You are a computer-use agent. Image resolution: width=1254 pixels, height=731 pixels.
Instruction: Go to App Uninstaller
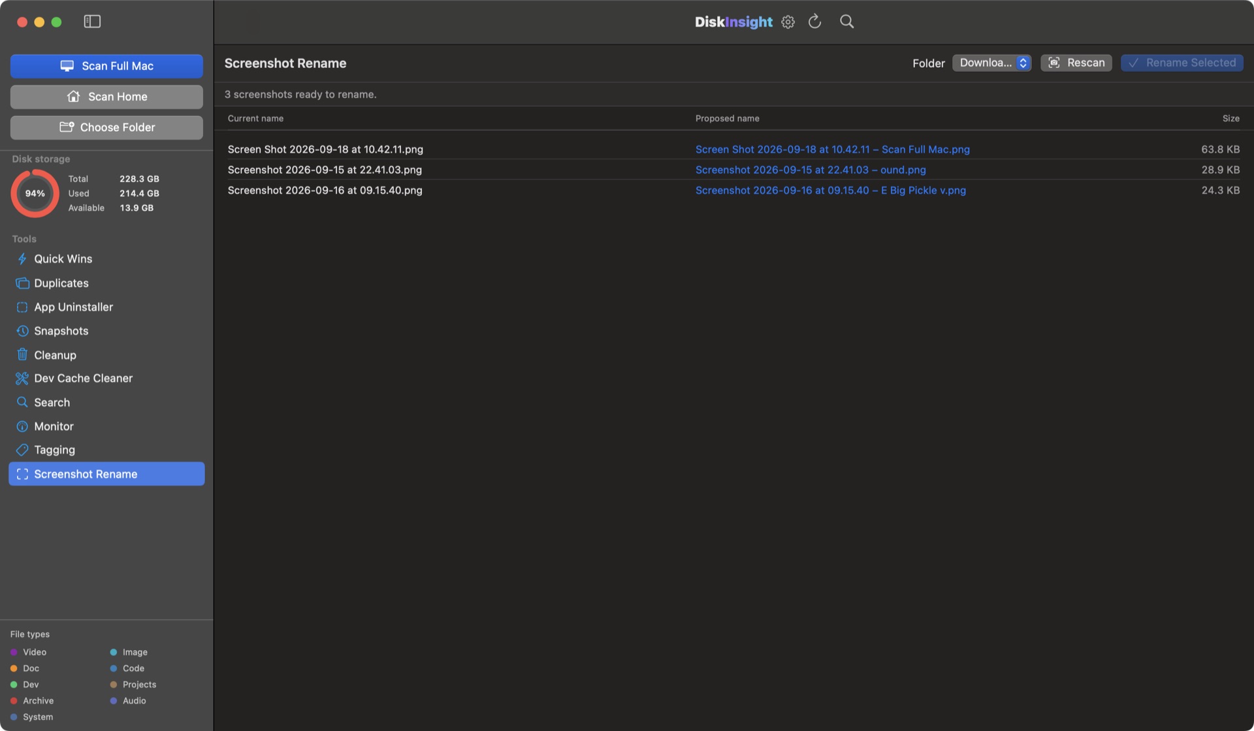point(106,307)
